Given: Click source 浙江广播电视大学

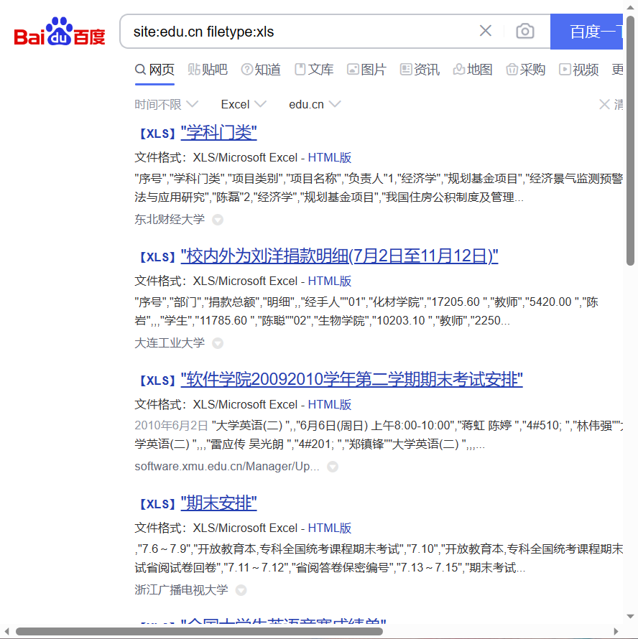Looking at the screenshot, I should pos(182,589).
